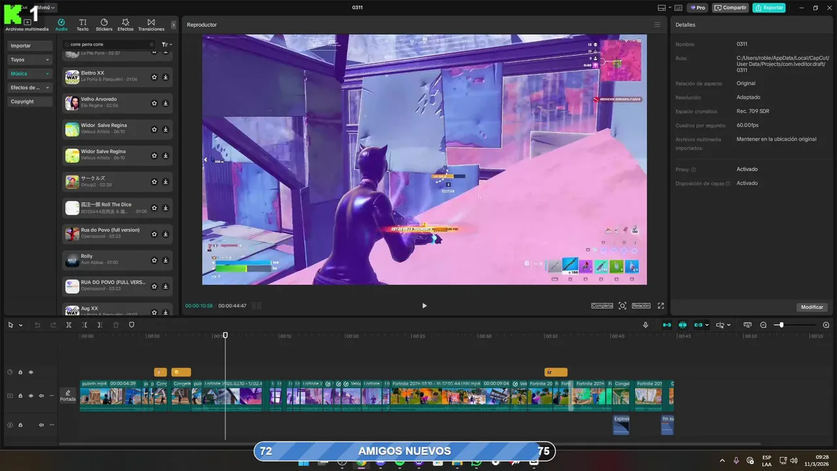The width and height of the screenshot is (837, 471).
Task: Adjust the timeline zoom slider
Action: (x=781, y=325)
